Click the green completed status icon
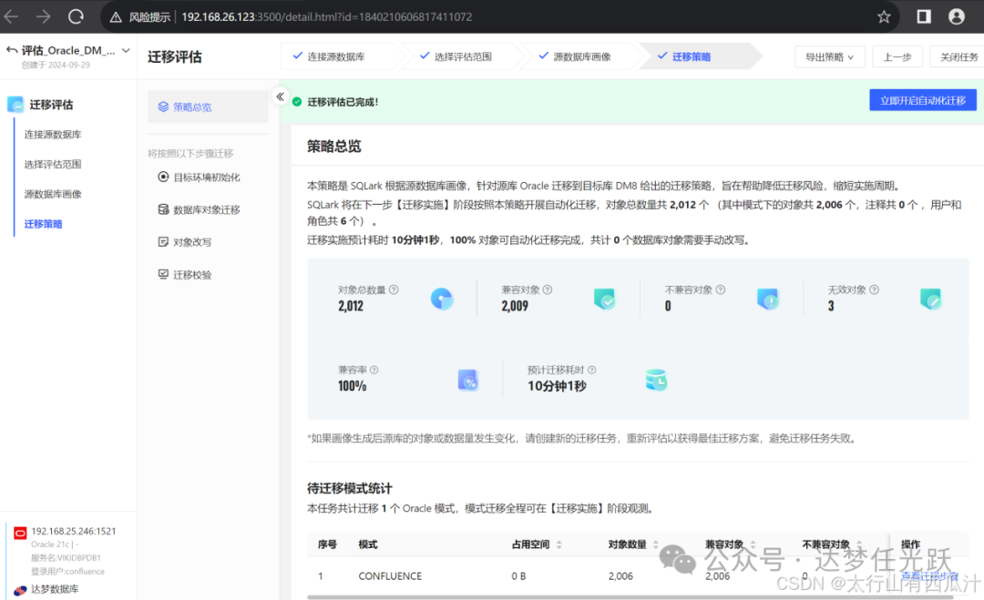Viewport: 984px width, 600px height. pyautogui.click(x=297, y=102)
